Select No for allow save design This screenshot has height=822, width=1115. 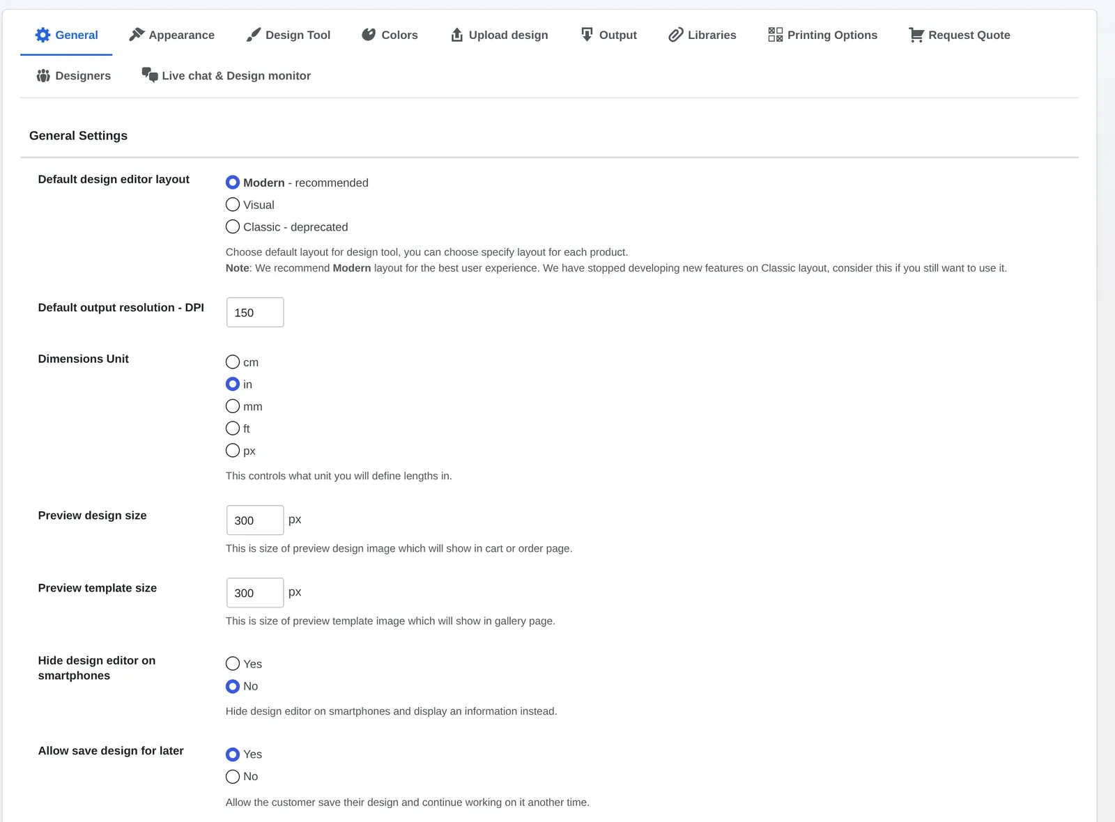pos(233,777)
